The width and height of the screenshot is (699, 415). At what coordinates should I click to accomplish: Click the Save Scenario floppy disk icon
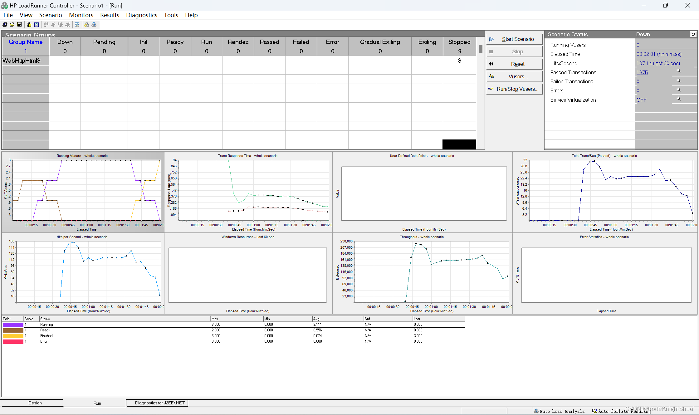[x=19, y=25]
